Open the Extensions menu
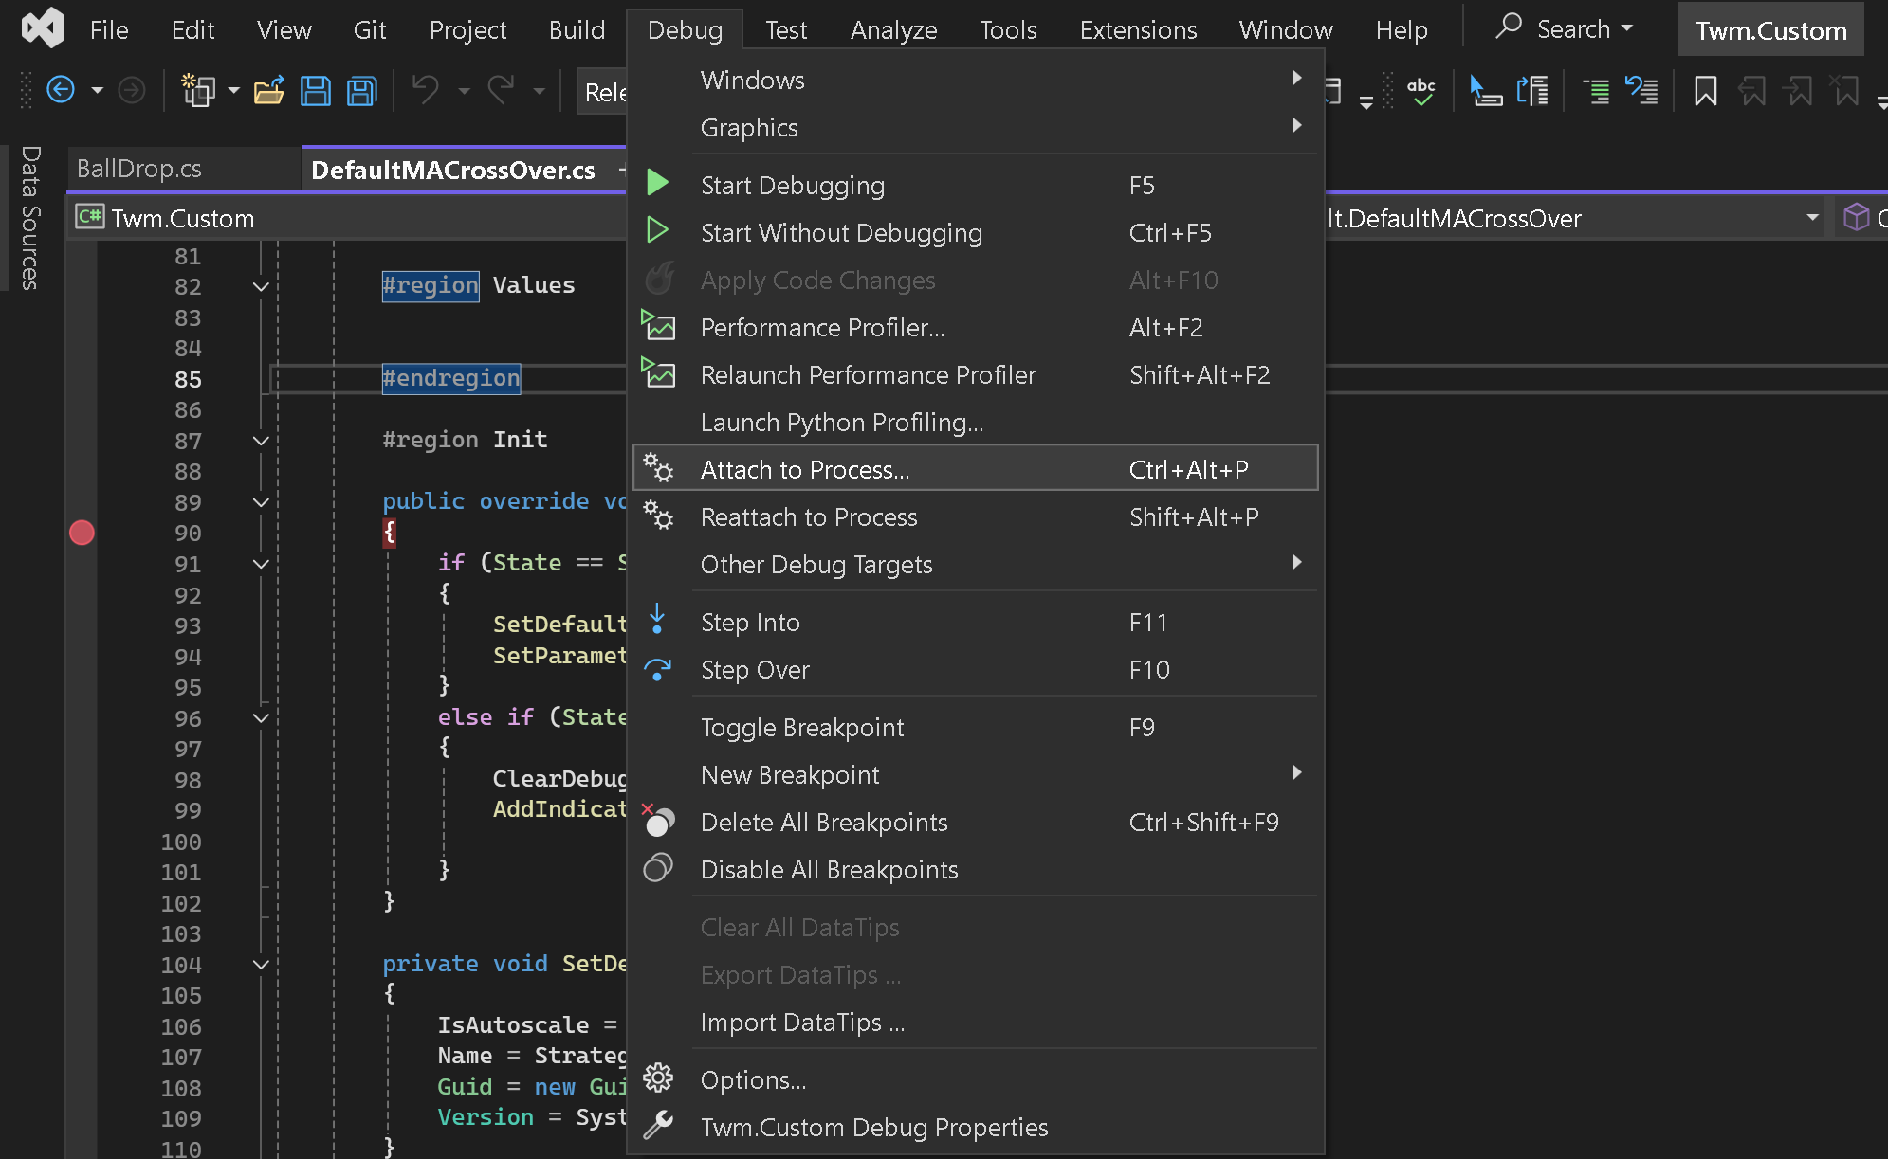The height and width of the screenshot is (1159, 1888). tap(1138, 29)
